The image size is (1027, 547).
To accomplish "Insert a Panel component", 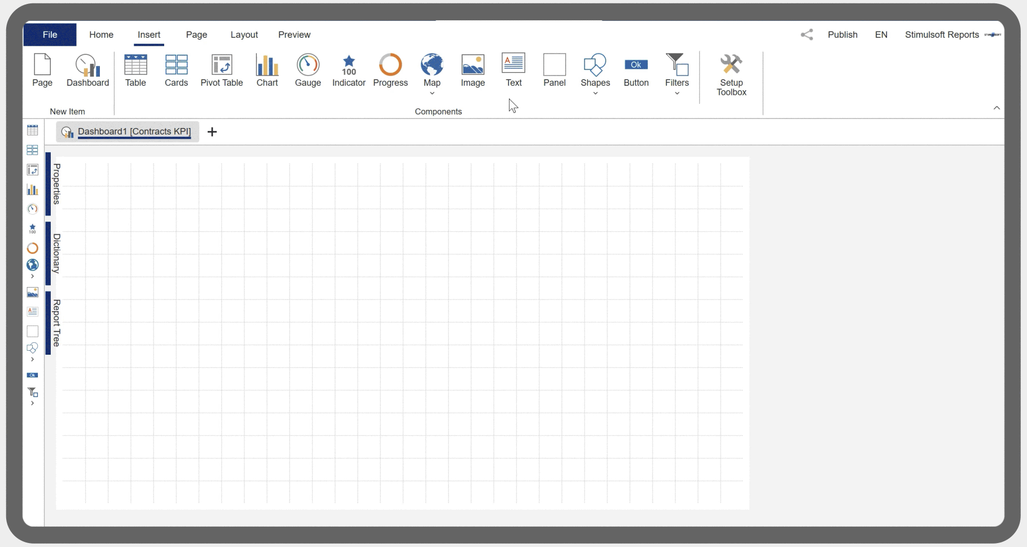I will coord(554,70).
